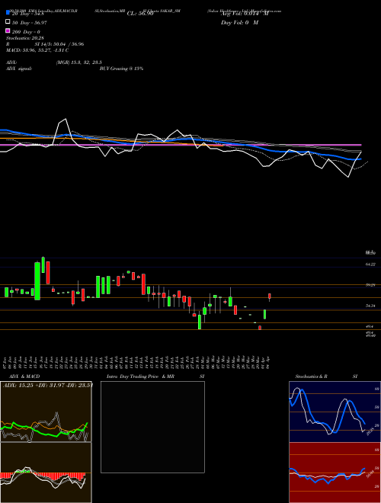Click the 'CL: 56.90' closing price label

point(140,14)
